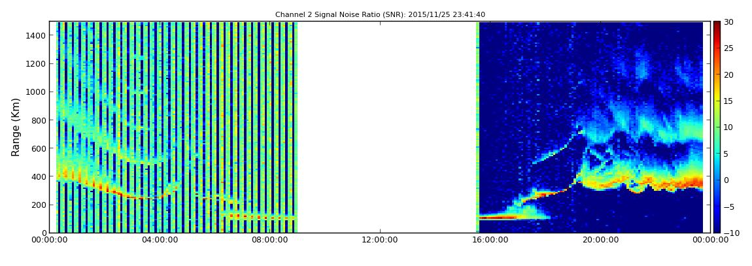Click the colorbar value 20
Screen dimensions: 752x266
tap(729, 75)
